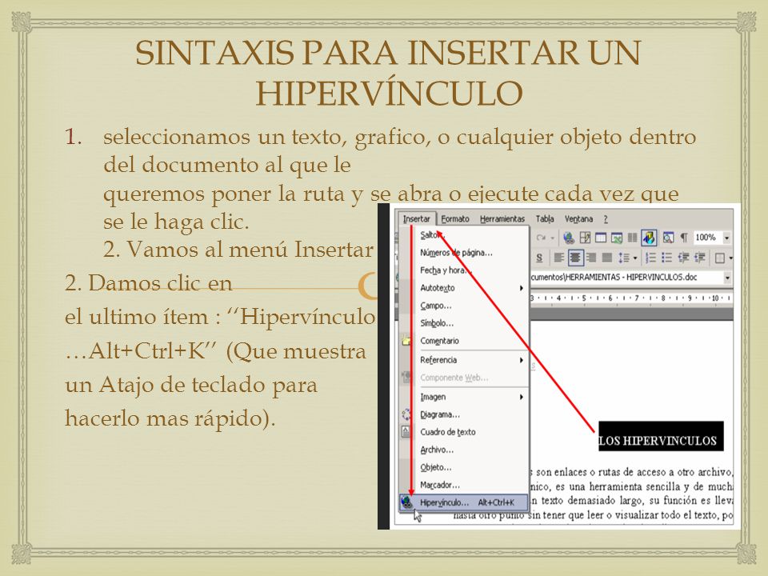Toggle the bulleted list icon
Viewport: 768px width, 576px height.
(666, 258)
